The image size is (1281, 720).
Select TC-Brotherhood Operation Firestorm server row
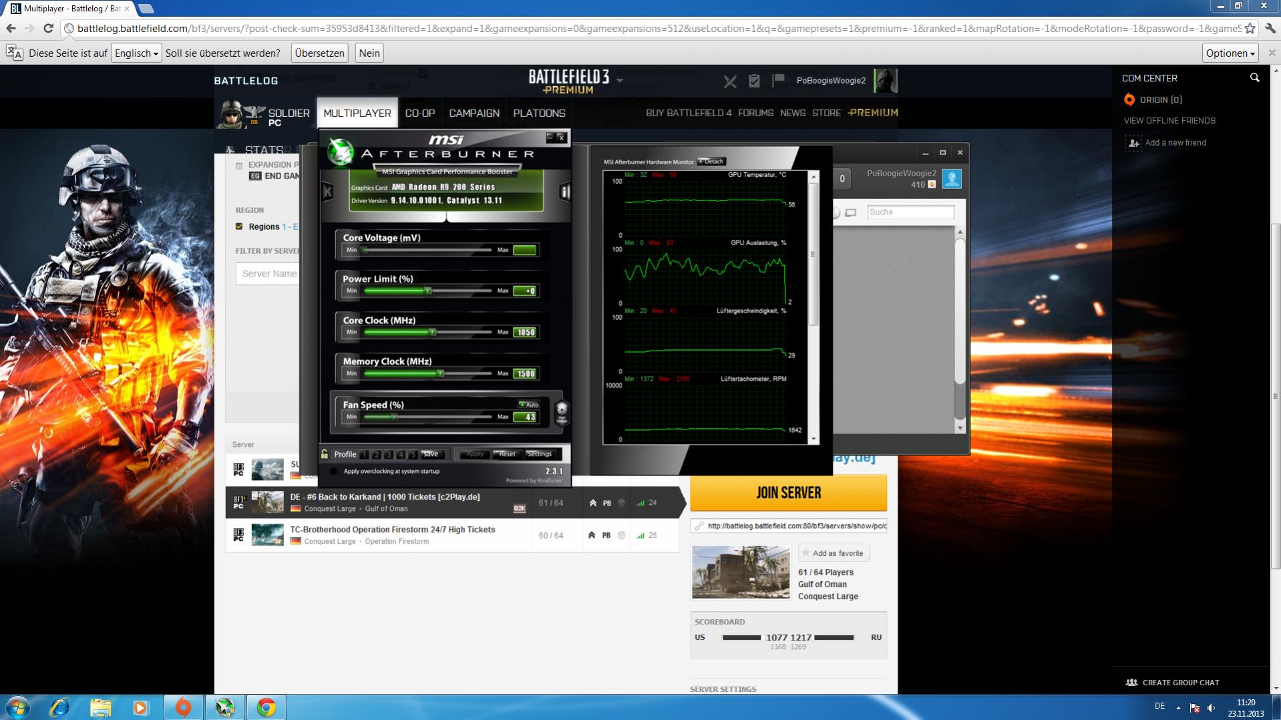(452, 536)
